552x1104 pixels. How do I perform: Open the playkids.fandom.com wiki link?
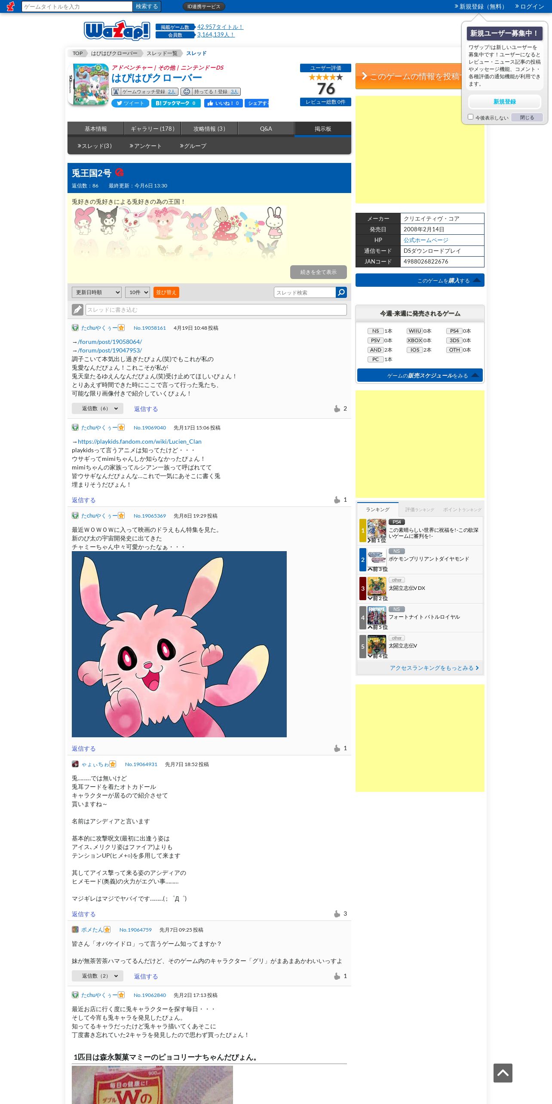pyautogui.click(x=140, y=442)
